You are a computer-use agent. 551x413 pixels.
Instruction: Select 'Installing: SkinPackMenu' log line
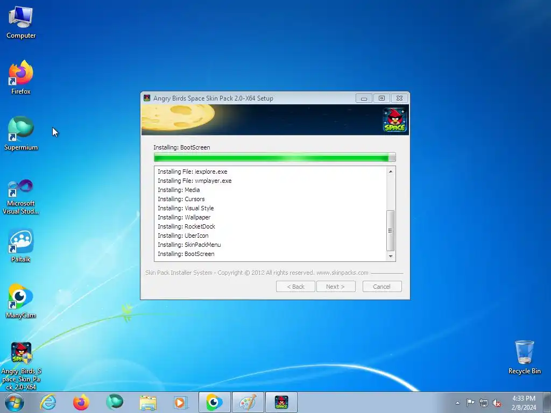click(x=189, y=245)
